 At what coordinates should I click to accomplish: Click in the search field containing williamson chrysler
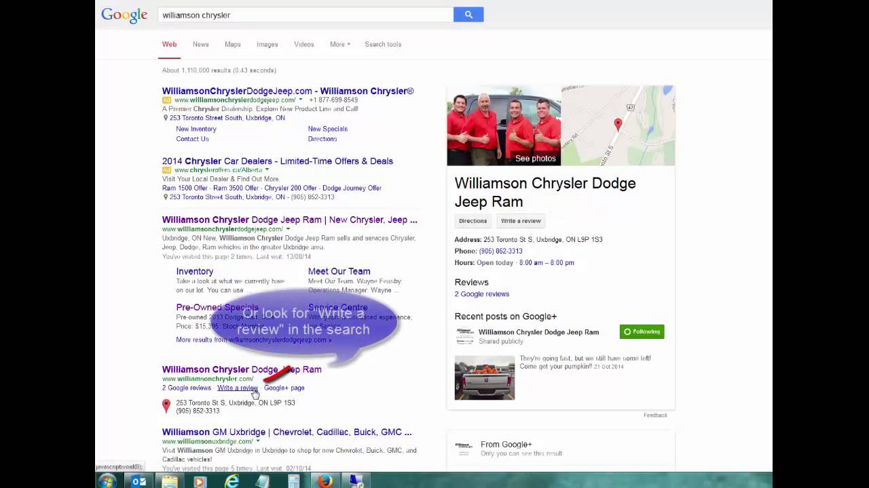click(306, 14)
